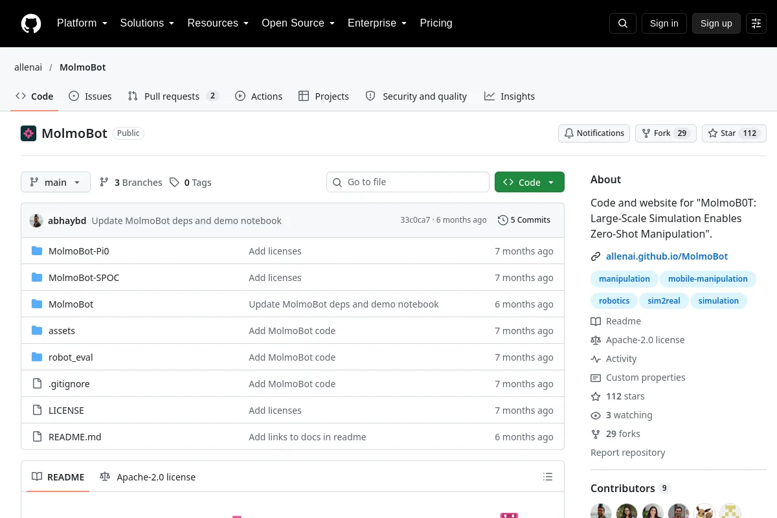The height and width of the screenshot is (518, 777).
Task: Click the commit history clock icon
Action: [x=502, y=220]
